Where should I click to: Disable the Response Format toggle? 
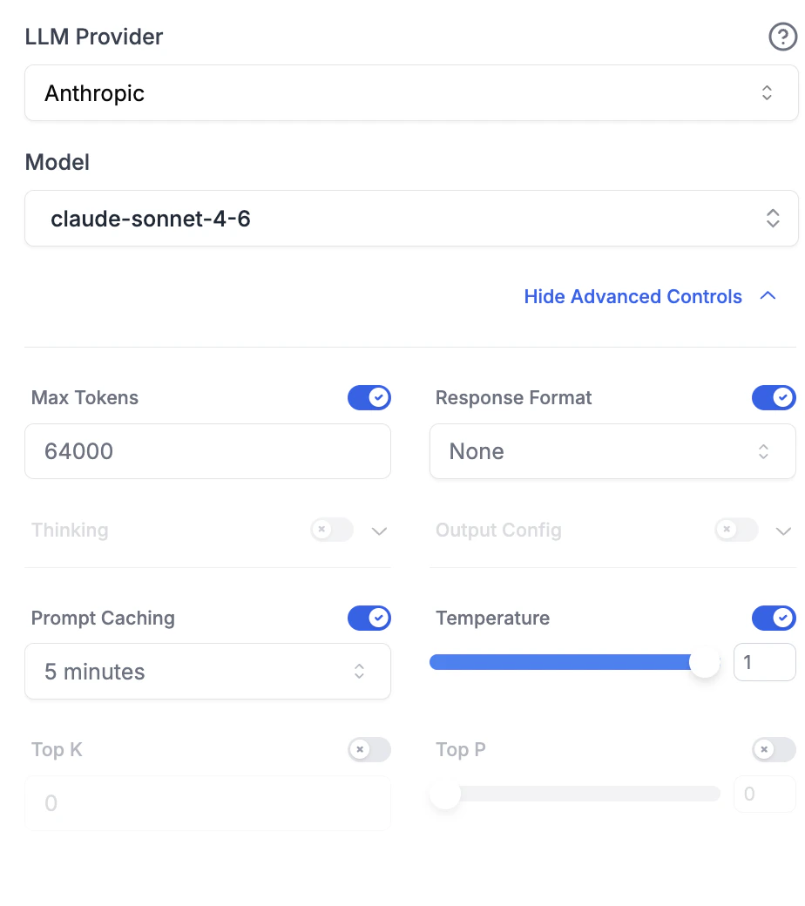(774, 397)
